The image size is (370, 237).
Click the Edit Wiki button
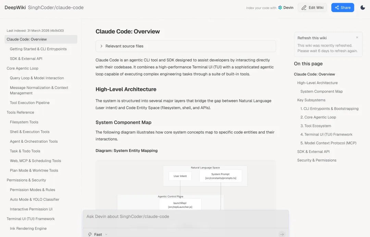pyautogui.click(x=312, y=8)
